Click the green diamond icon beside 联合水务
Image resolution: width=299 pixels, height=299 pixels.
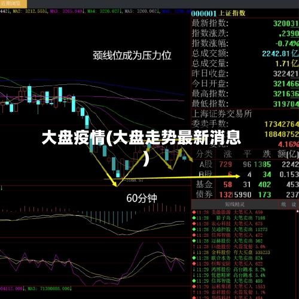(x=194, y=258)
